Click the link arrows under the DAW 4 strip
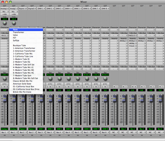This screenshot has height=141, width=165. [x=69, y=135]
